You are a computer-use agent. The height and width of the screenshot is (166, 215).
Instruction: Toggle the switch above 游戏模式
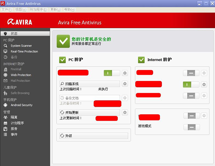pos(192,116)
